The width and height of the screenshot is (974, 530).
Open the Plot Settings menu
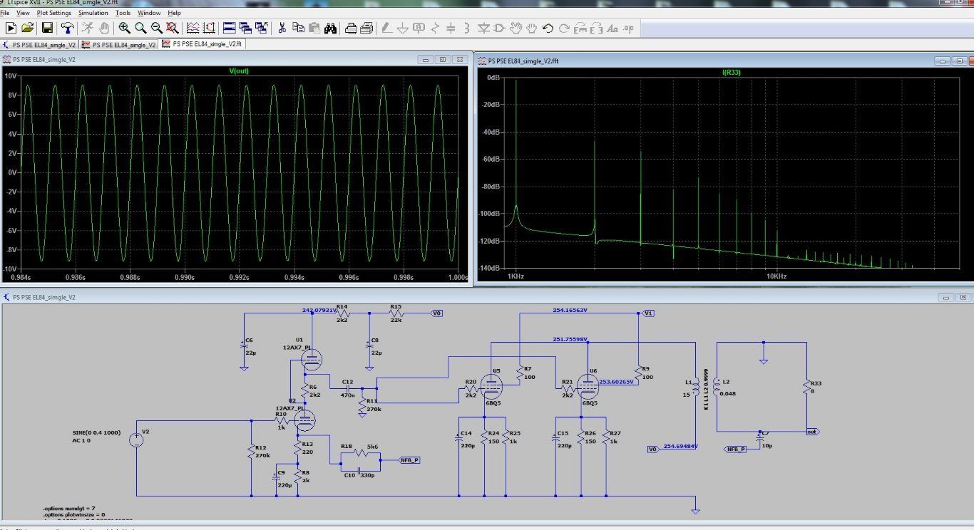(x=54, y=13)
